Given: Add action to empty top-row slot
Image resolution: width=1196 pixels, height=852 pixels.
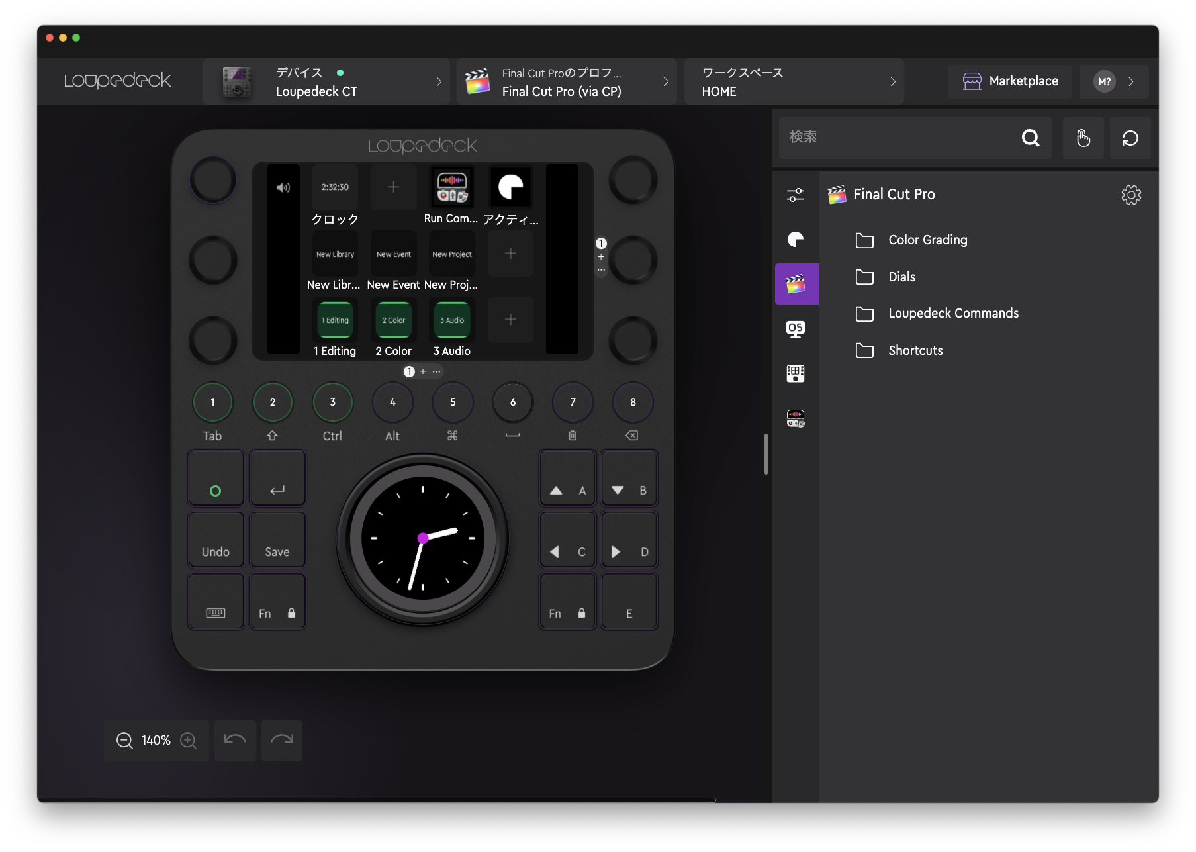Looking at the screenshot, I should [393, 187].
